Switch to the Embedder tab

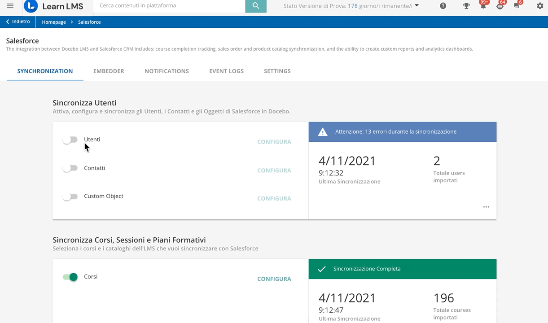[109, 71]
